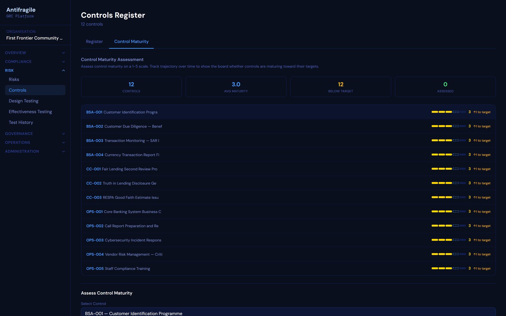Image resolution: width=506 pixels, height=316 pixels.
Task: Collapse the Risk section chevron
Action: 64,70
